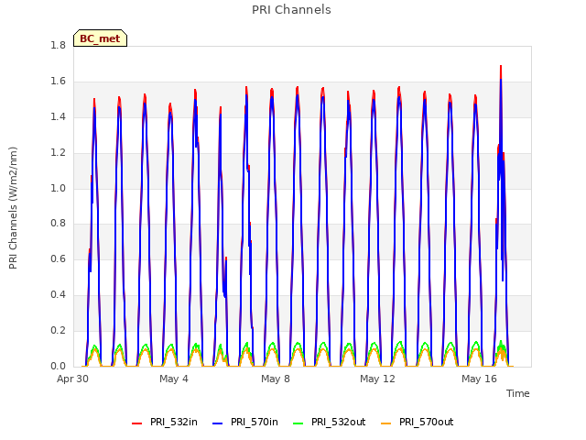Viewport: 586px width, 440px height.
Task: Click the red PRI_532in legend swatch
Action: click(136, 423)
